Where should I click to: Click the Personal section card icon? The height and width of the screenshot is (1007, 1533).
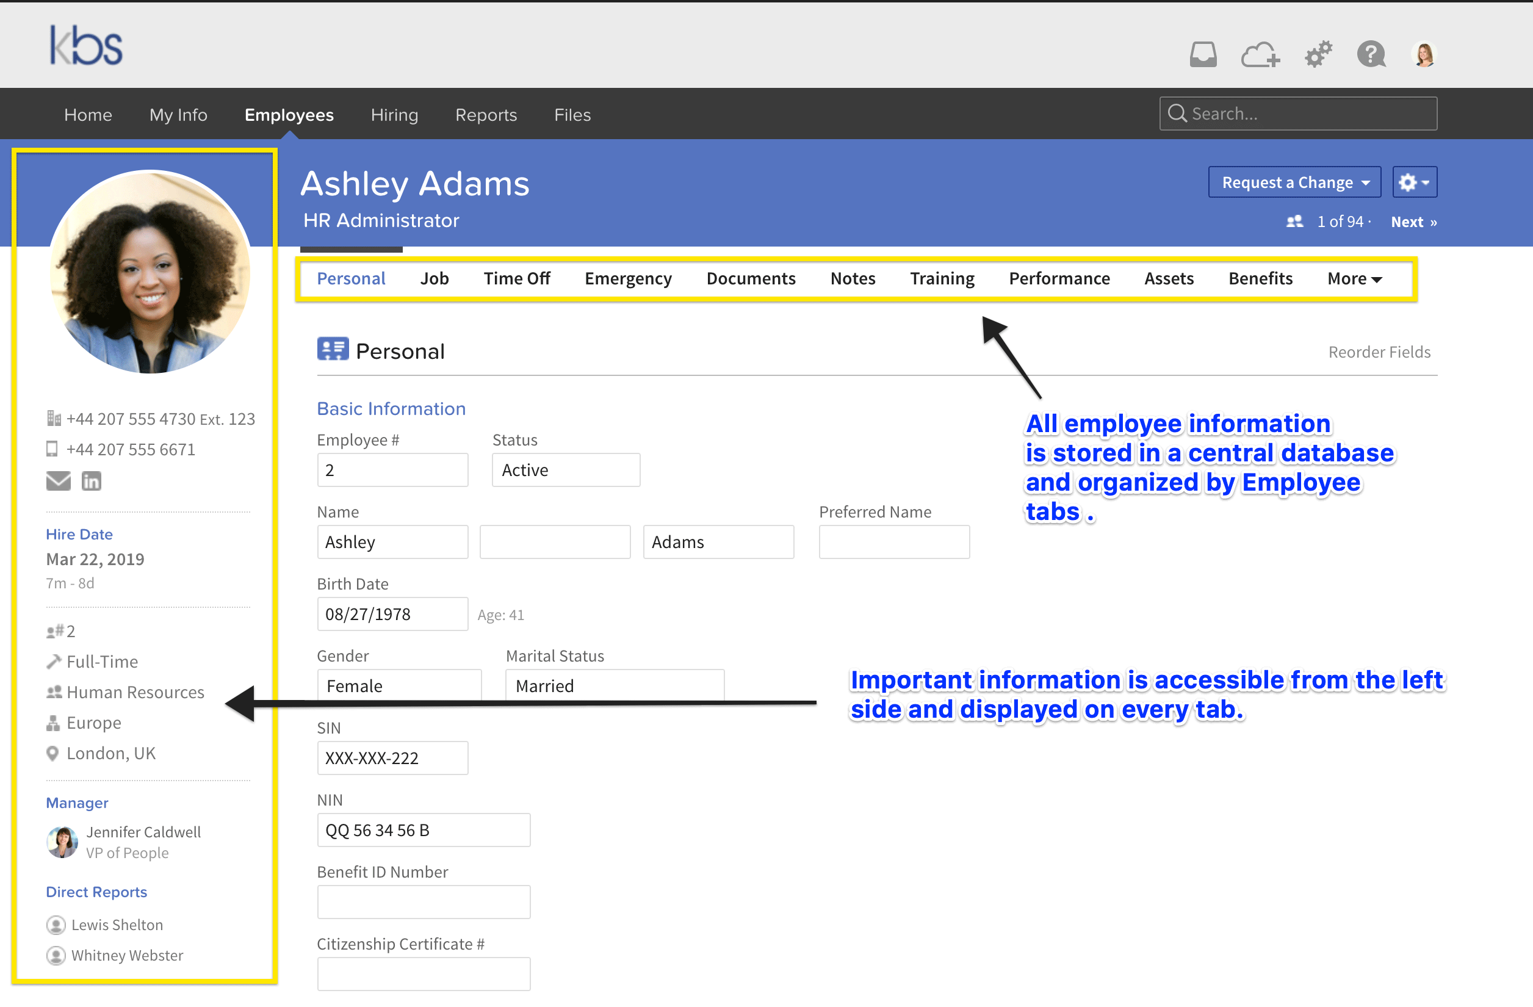pyautogui.click(x=333, y=349)
